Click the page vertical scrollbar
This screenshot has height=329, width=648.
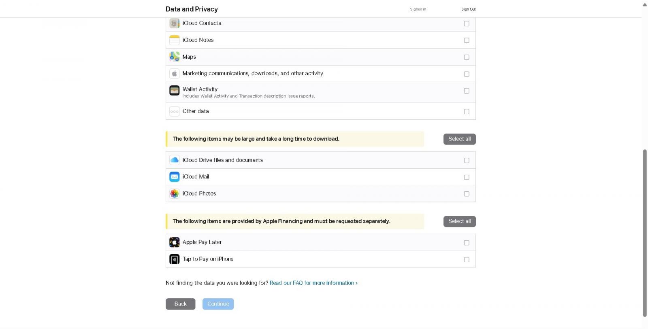(645, 233)
